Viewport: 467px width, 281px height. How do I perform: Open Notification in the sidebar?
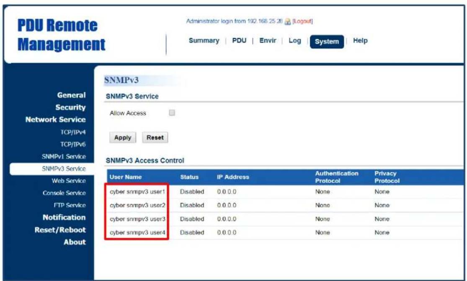coord(64,218)
